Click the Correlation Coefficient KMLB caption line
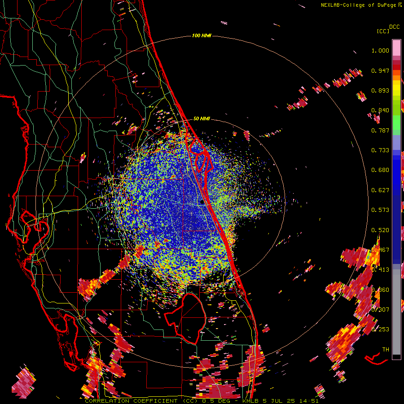This screenshot has height=404, width=404. [202, 401]
